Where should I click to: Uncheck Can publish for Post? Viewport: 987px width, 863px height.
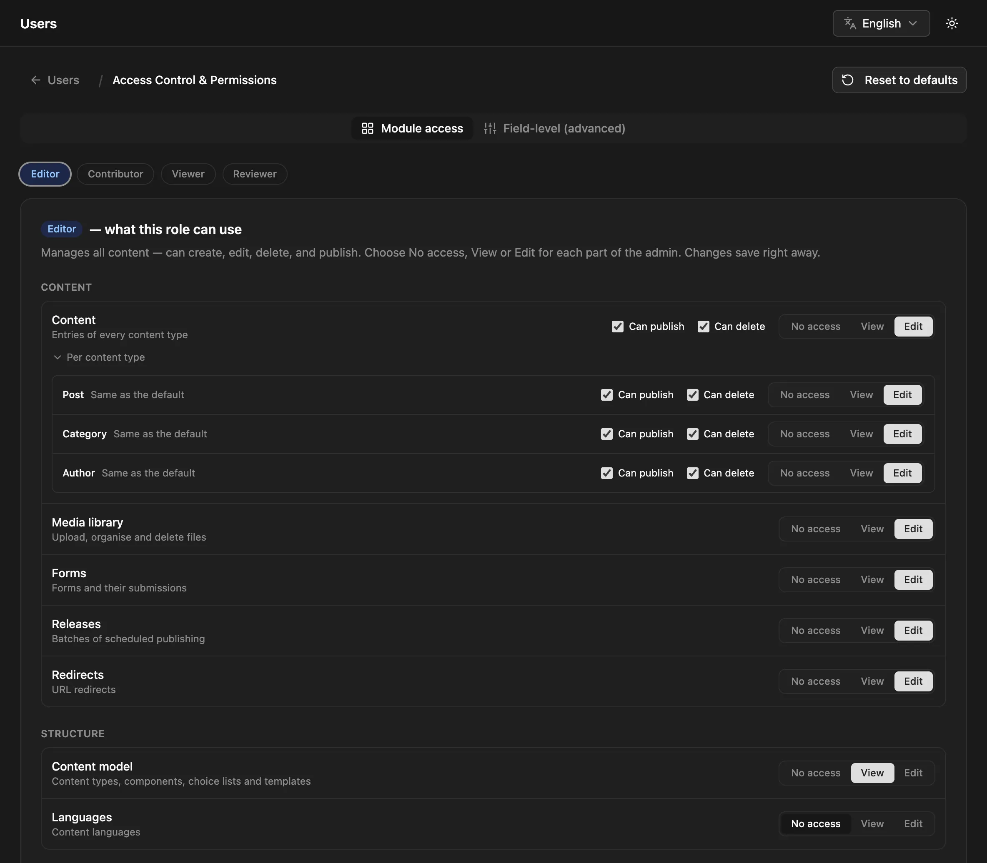coord(606,394)
